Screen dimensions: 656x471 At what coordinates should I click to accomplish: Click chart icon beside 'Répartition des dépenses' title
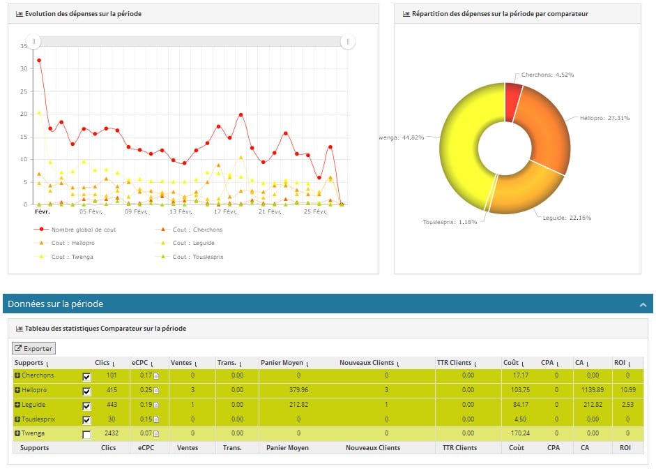[x=406, y=14]
